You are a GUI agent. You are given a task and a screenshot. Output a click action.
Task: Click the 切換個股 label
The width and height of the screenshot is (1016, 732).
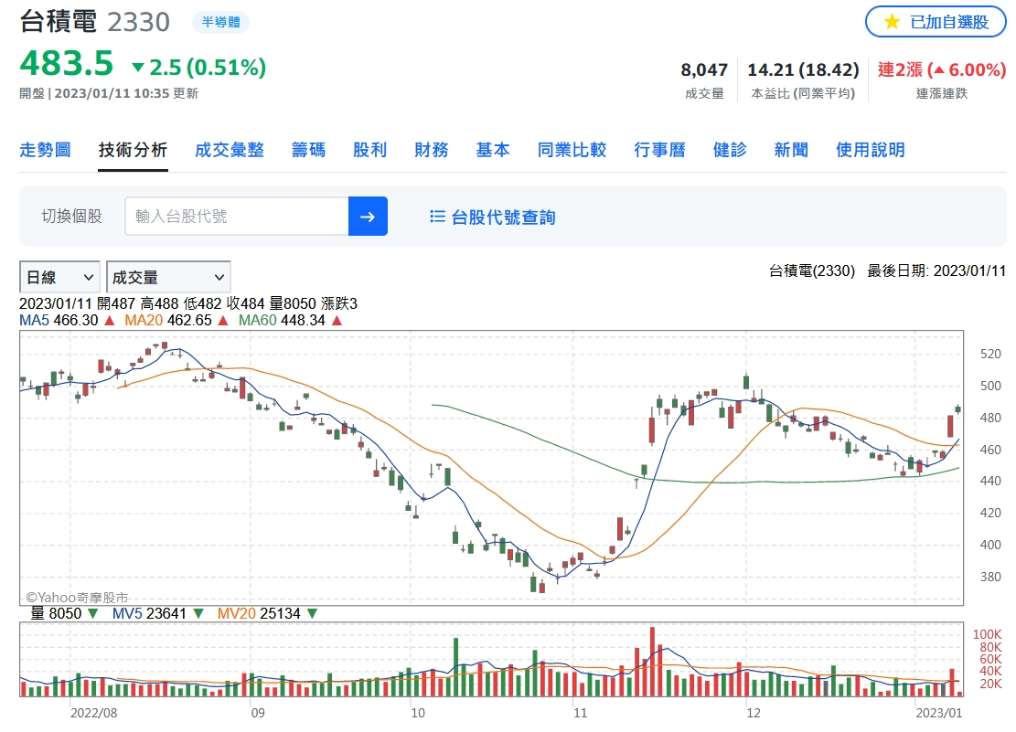point(72,217)
